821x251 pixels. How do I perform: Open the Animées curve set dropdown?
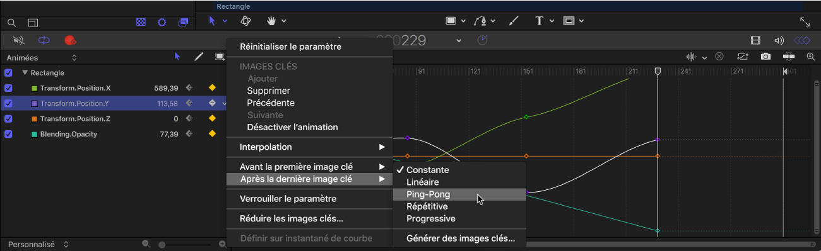[42, 57]
